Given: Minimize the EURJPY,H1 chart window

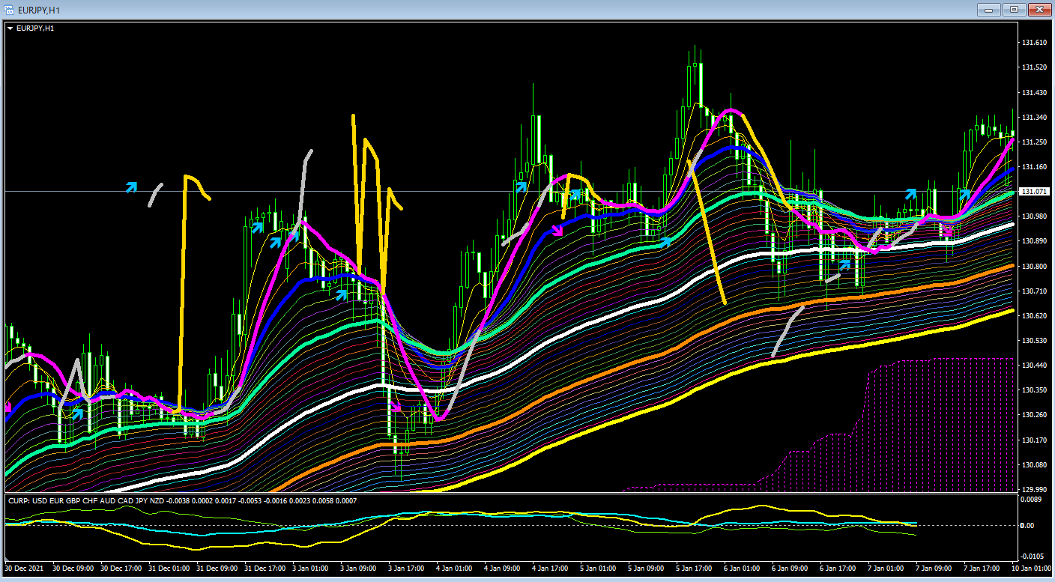Looking at the screenshot, I should click(x=990, y=9).
